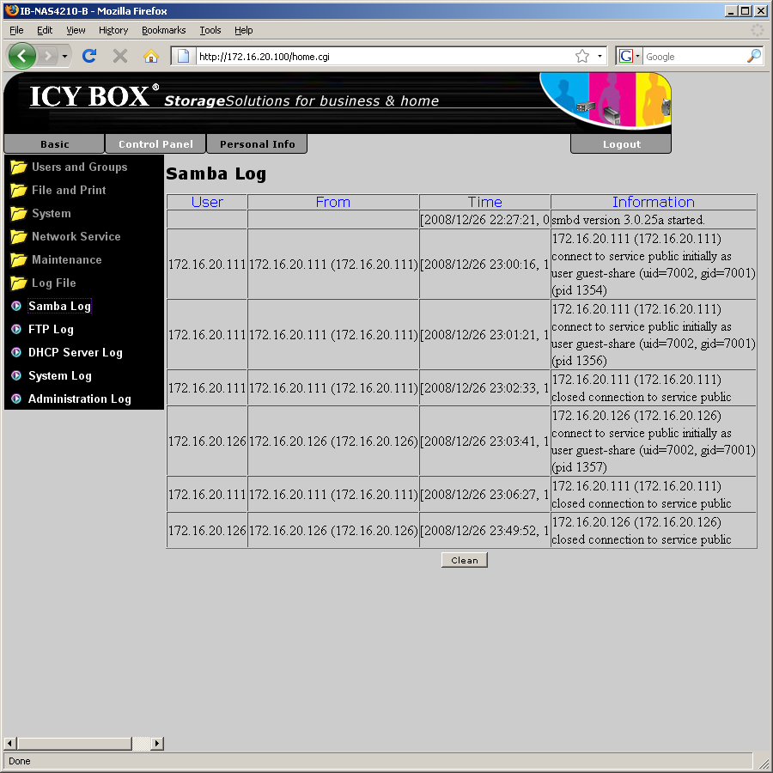Select the 'smbd version 3.0.25a started.' cell

[654, 220]
